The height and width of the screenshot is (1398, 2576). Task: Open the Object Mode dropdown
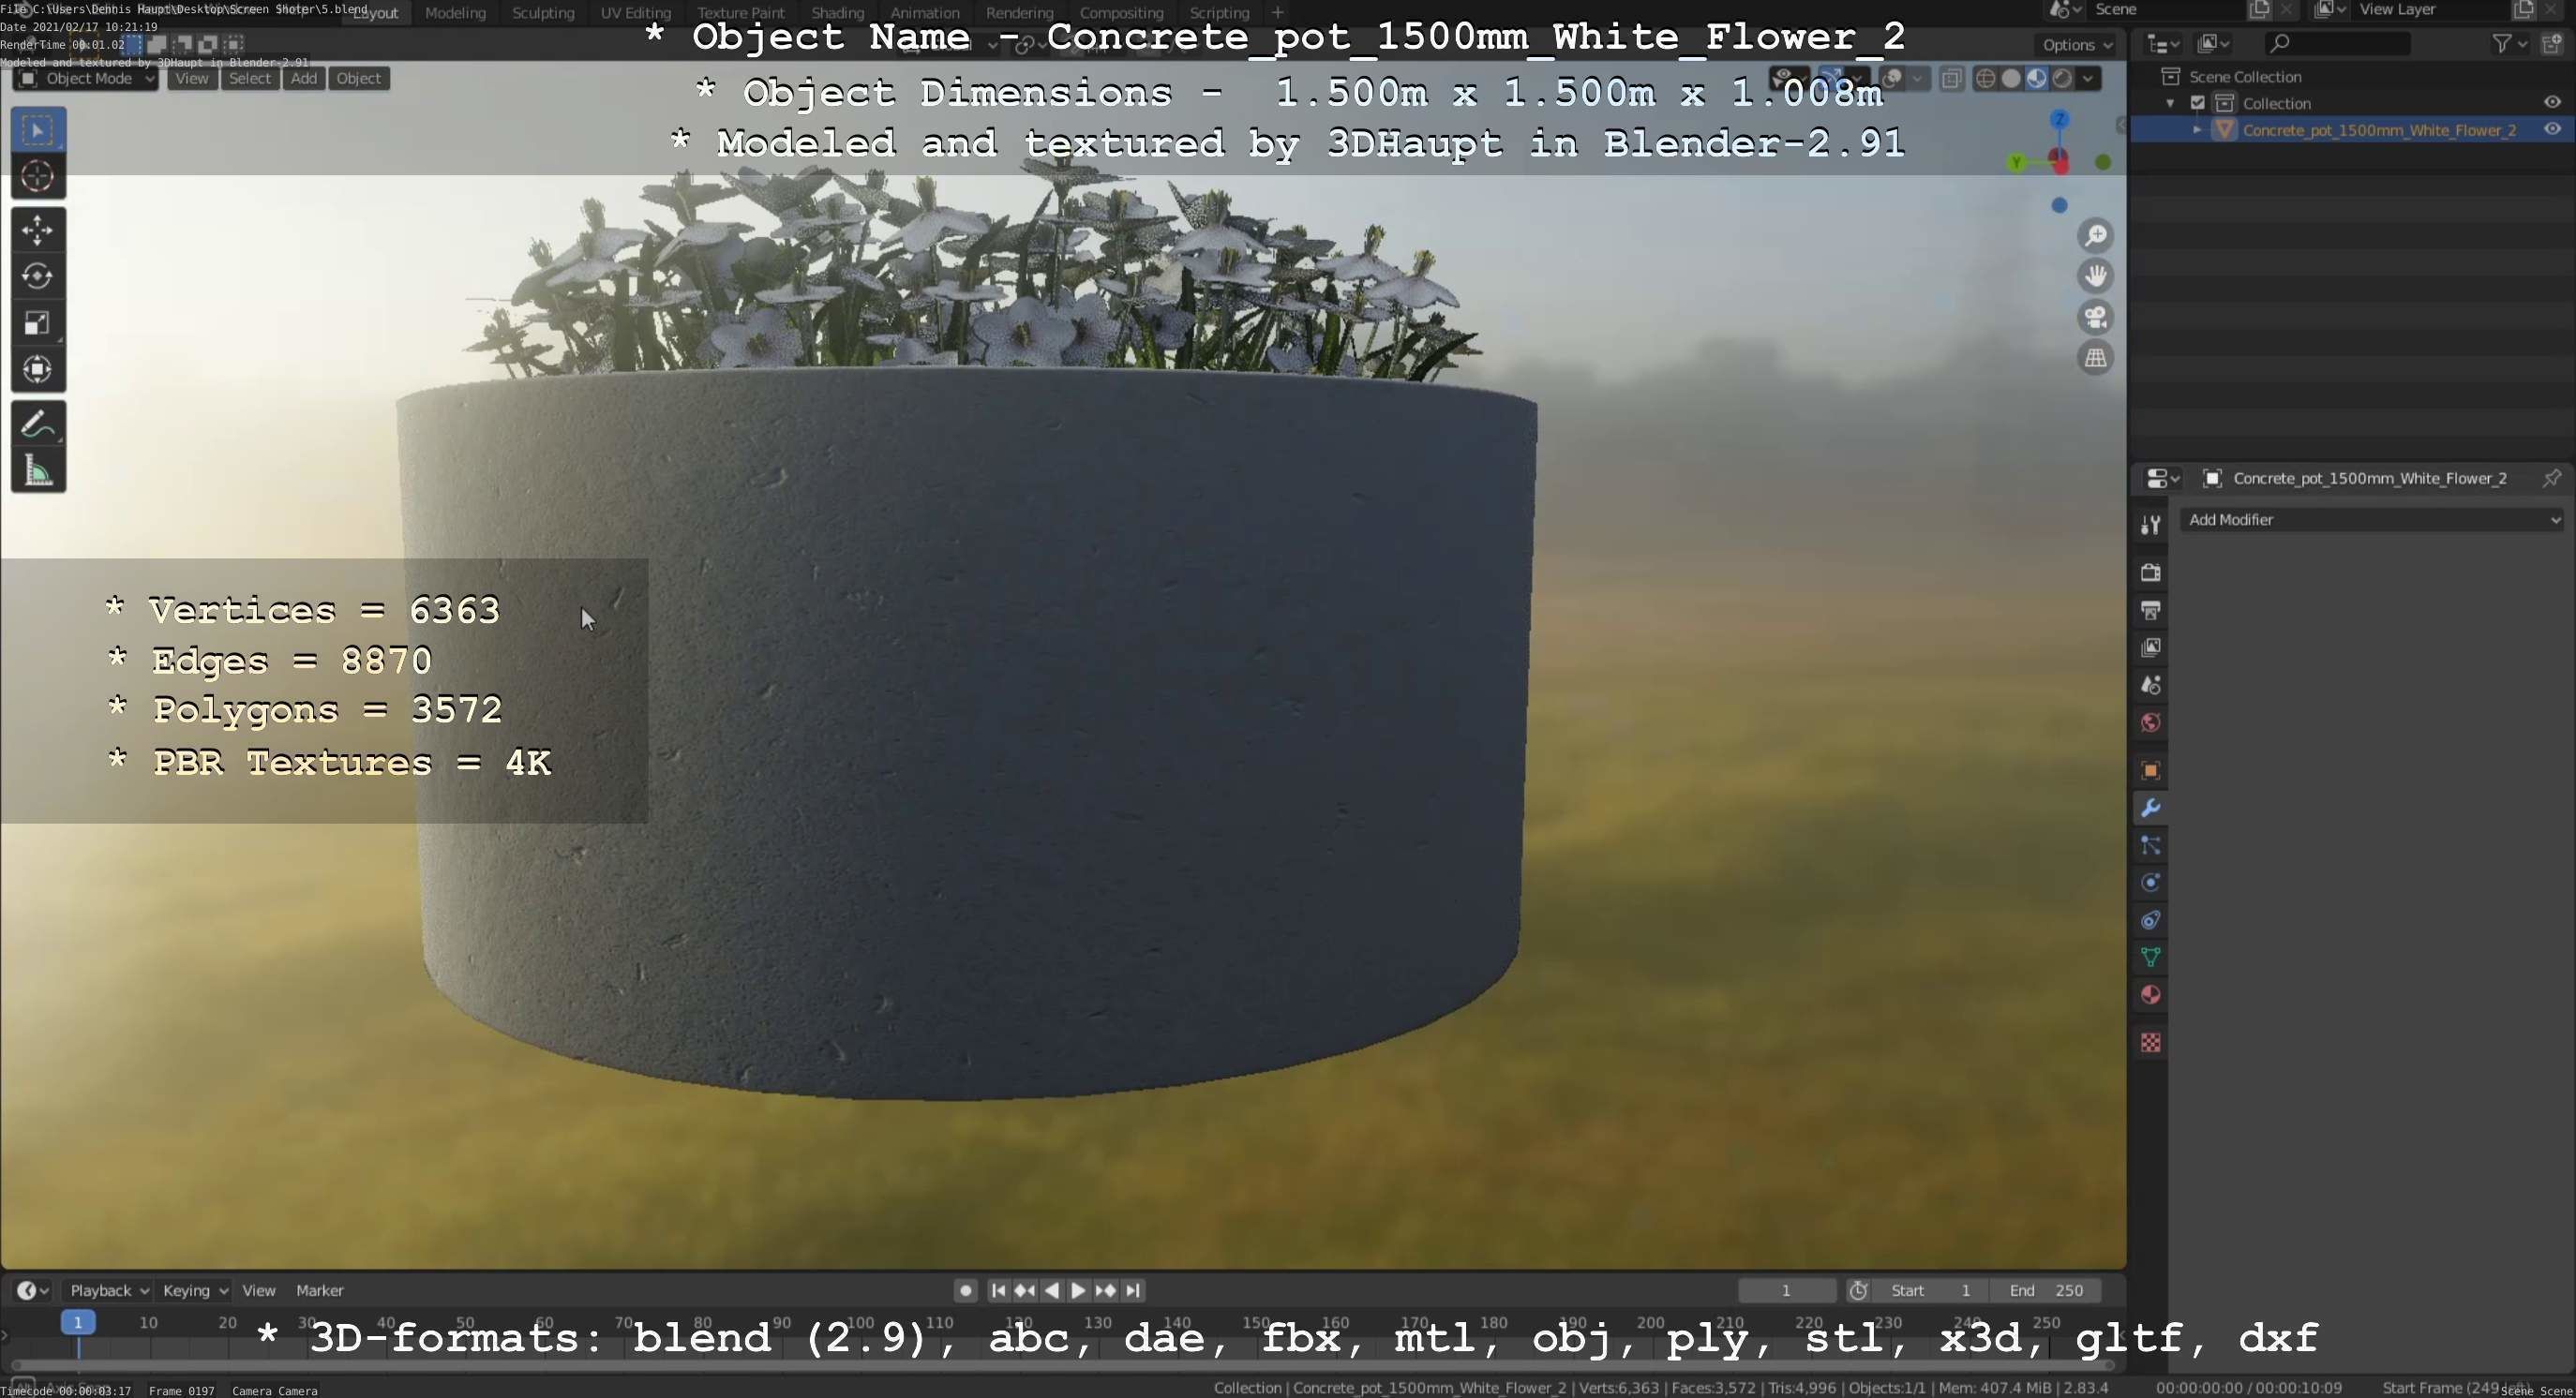point(86,79)
